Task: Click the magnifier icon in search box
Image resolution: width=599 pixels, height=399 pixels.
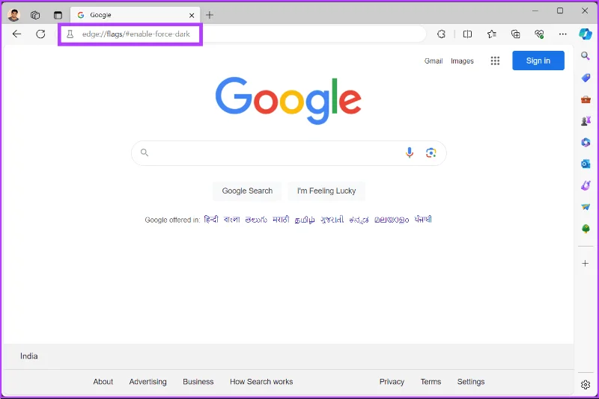Action: (x=145, y=153)
